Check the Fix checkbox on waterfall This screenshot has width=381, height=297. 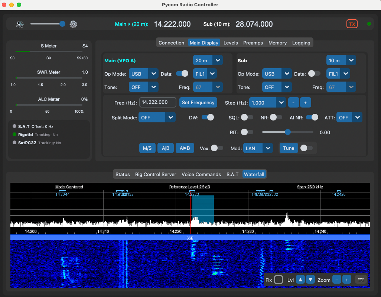click(x=279, y=280)
